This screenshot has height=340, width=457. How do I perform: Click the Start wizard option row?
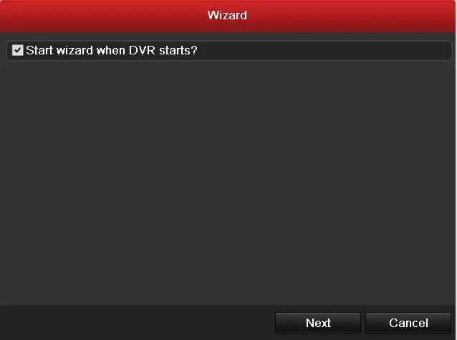pos(229,50)
